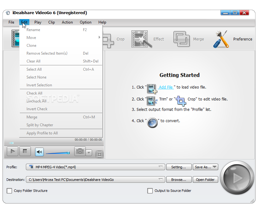258x206 pixels.
Task: Enable Output to Source Folder checkbox
Action: [x=150, y=191]
